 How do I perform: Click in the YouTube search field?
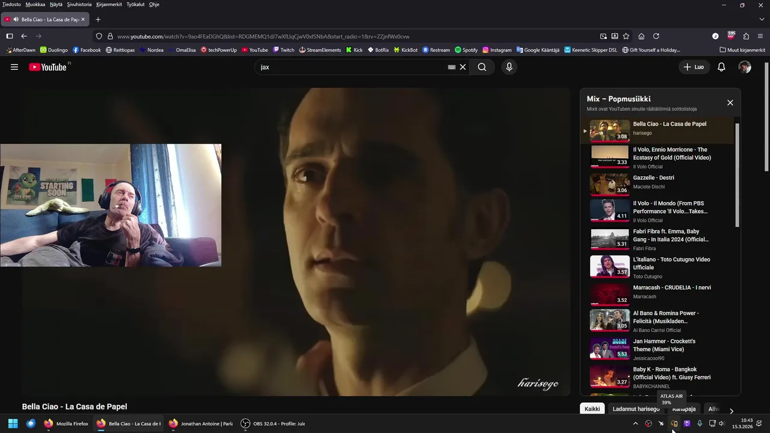(x=352, y=67)
